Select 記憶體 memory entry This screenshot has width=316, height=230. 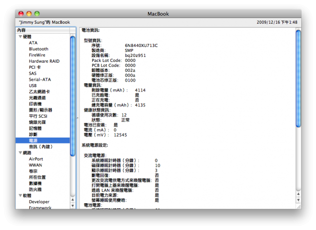(35, 128)
